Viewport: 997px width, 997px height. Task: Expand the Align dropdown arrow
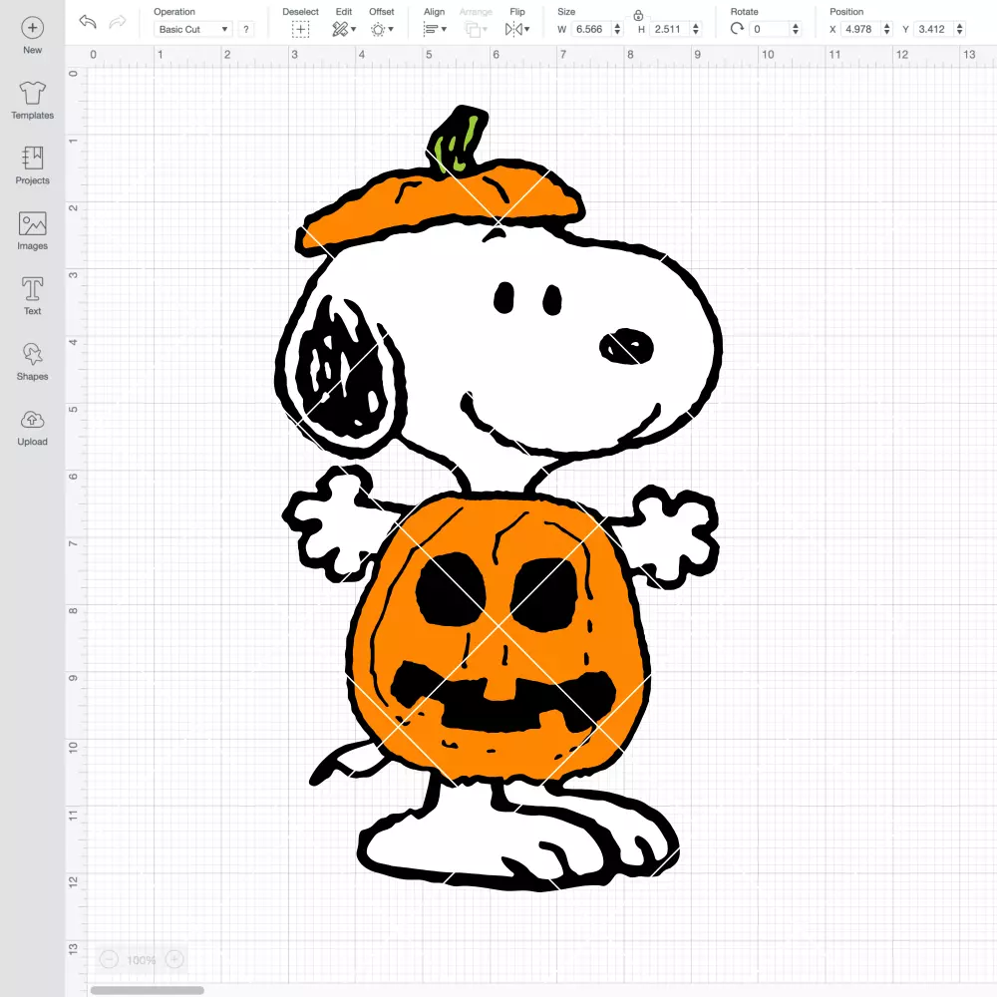click(x=444, y=29)
